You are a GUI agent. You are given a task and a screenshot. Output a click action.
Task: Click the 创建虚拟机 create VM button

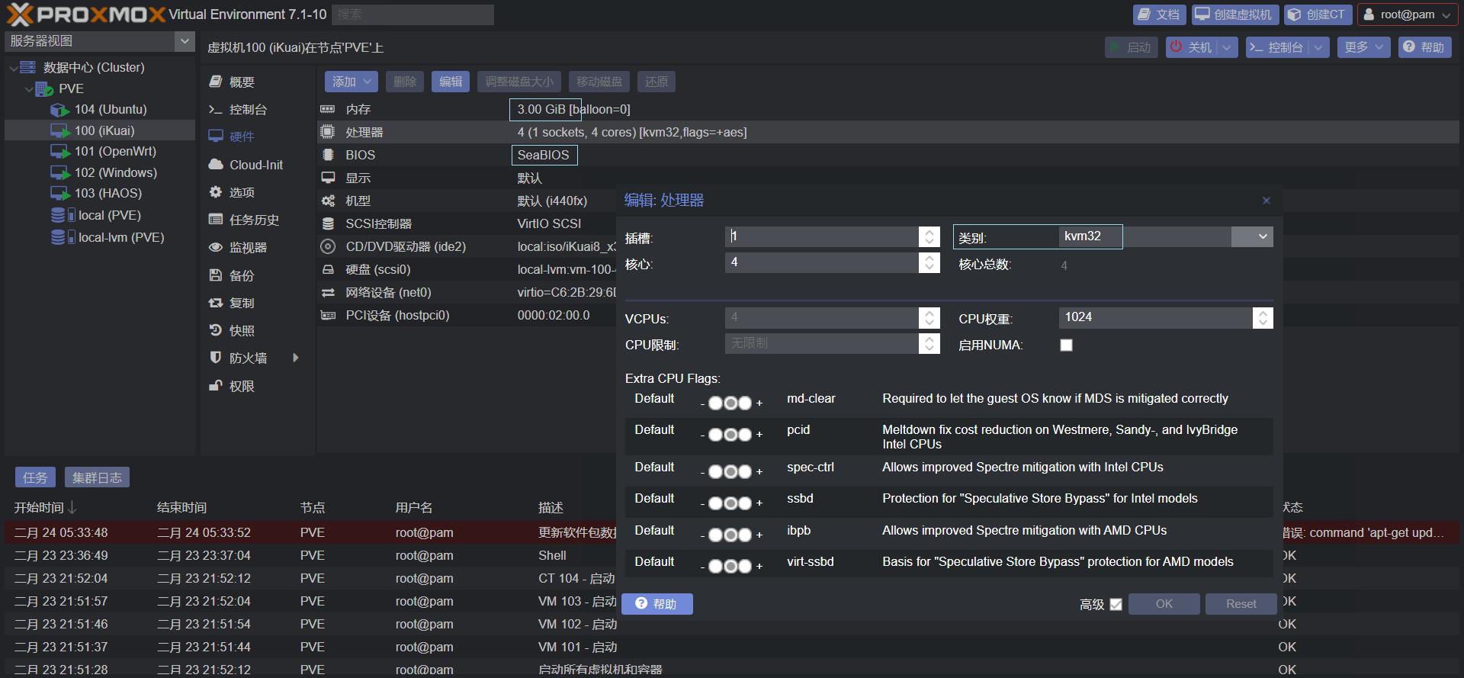(1234, 14)
